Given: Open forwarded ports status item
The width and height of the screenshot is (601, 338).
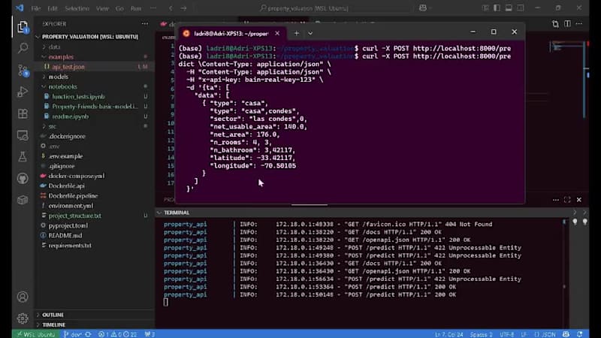Looking at the screenshot, I should point(149,334).
